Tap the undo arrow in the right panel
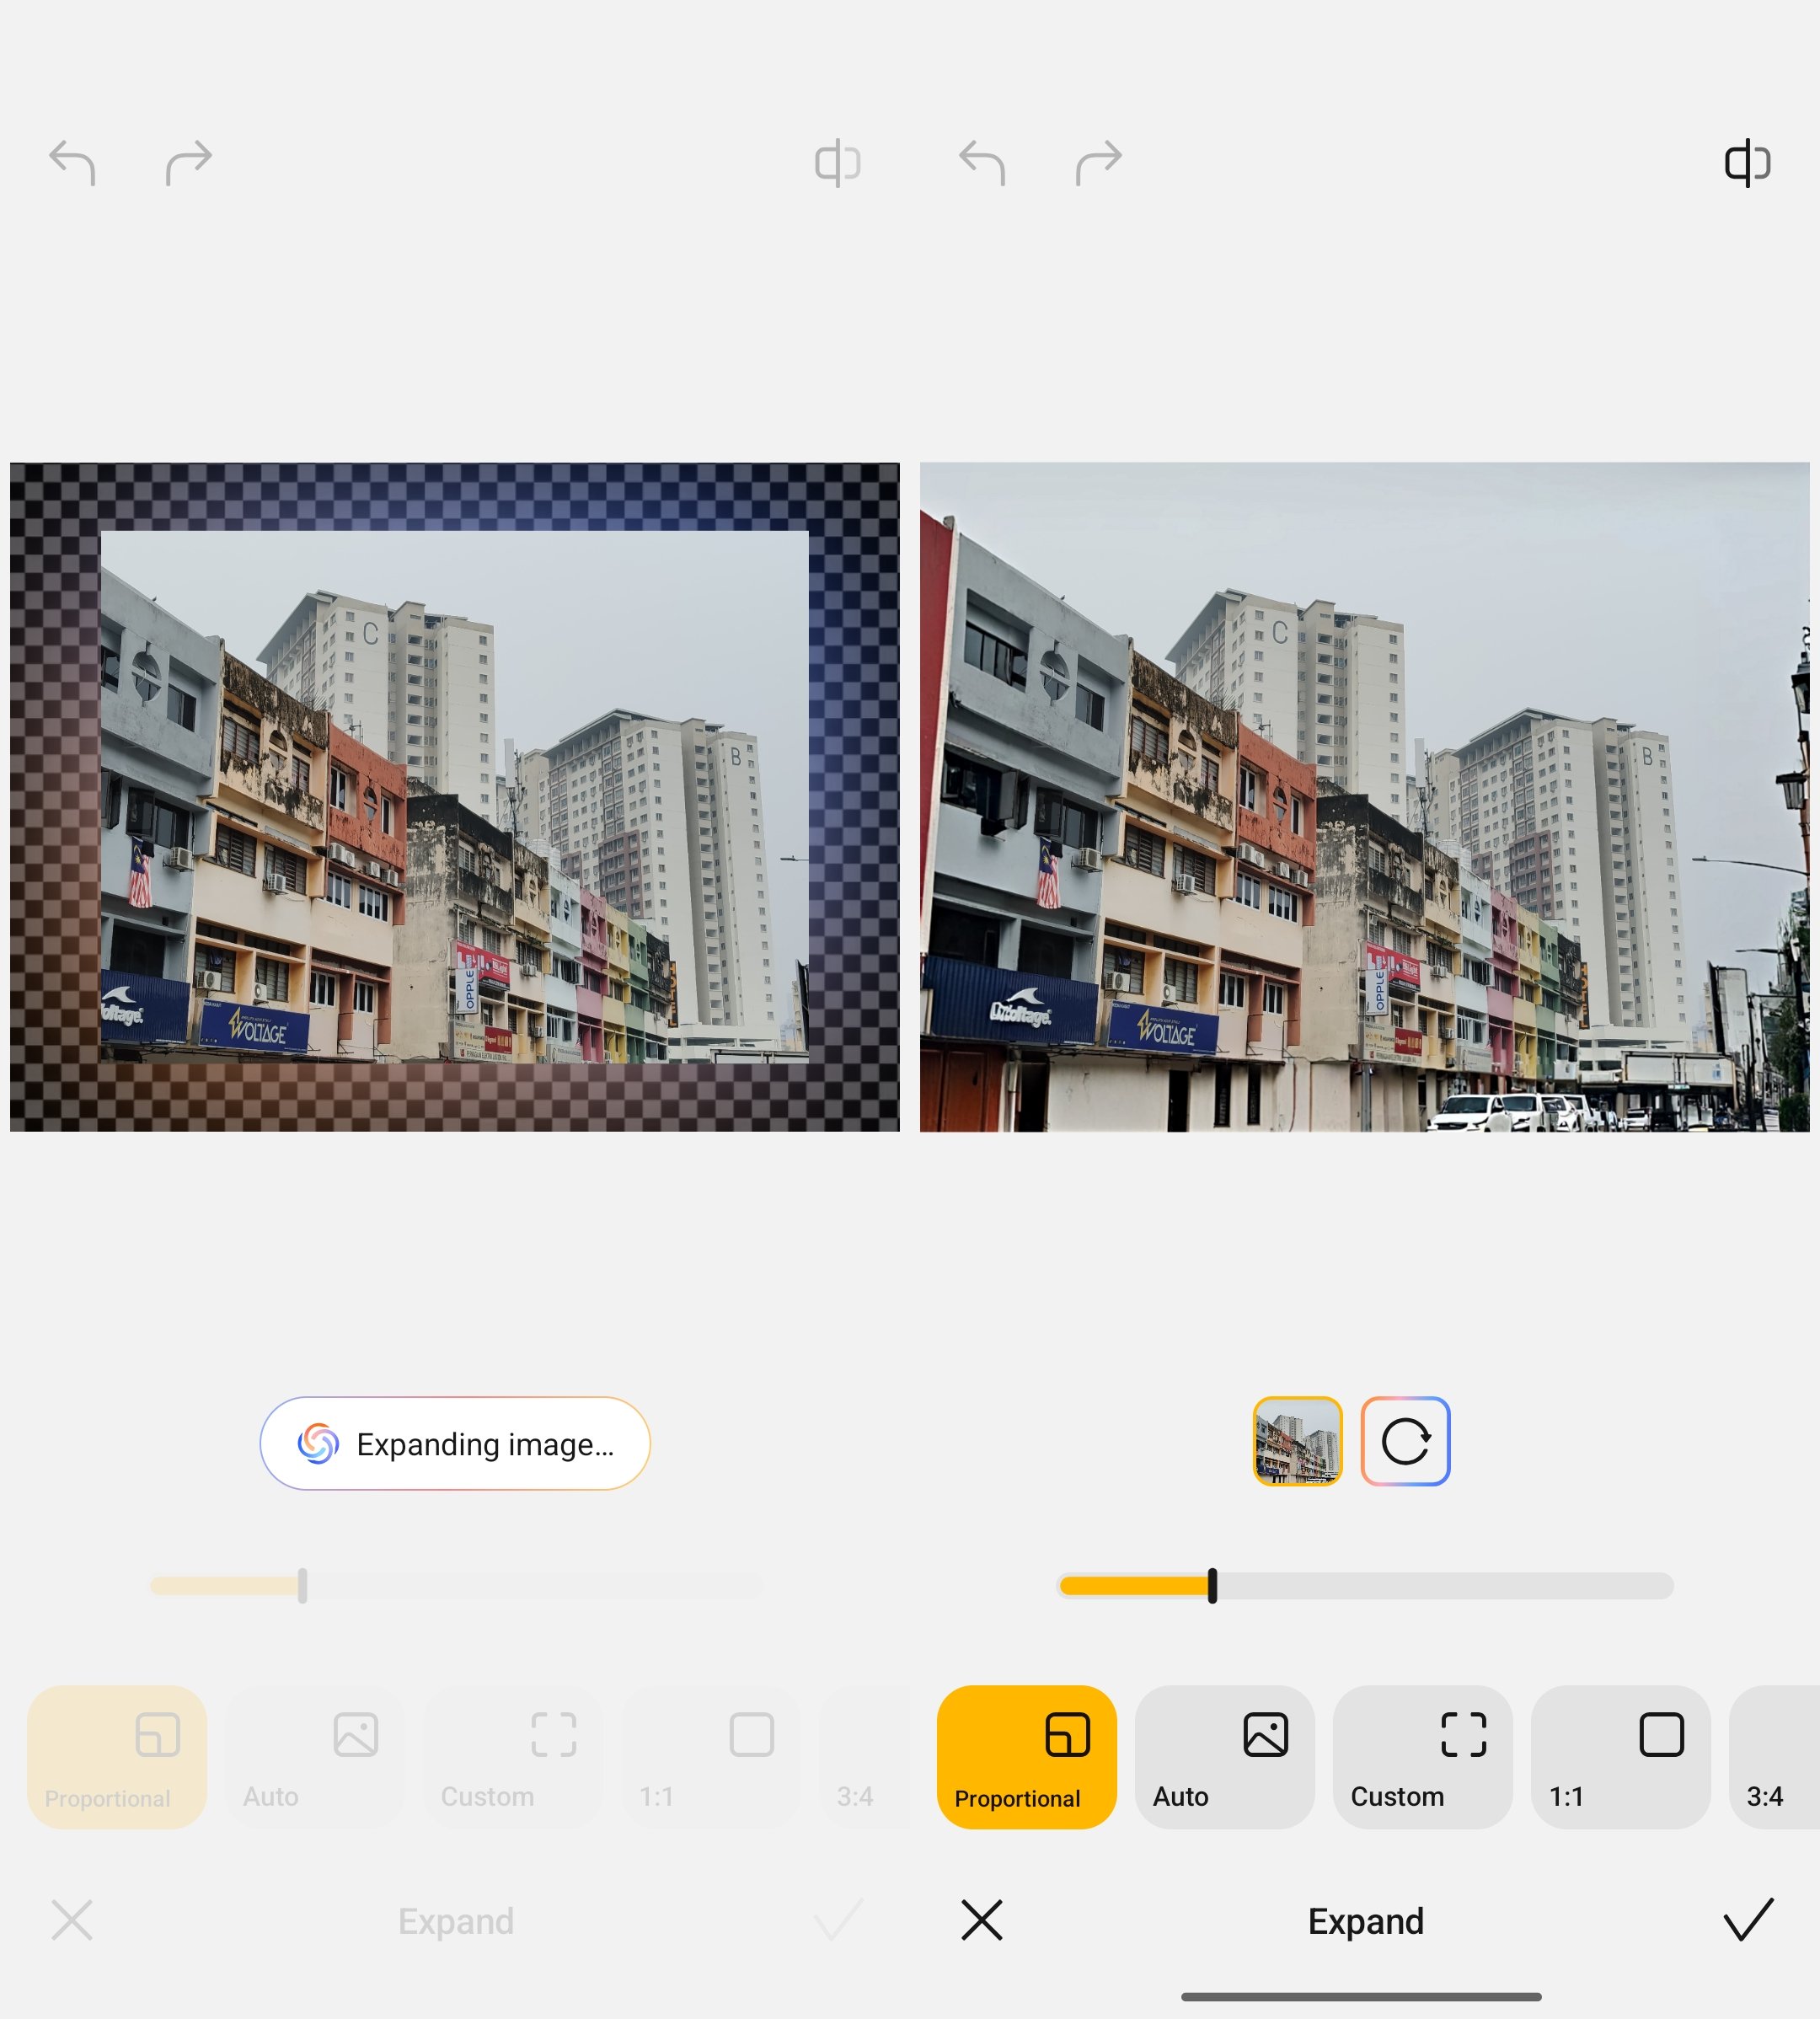 click(982, 162)
